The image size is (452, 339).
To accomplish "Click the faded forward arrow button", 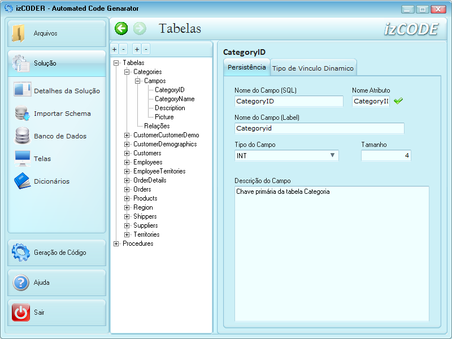I will [140, 29].
